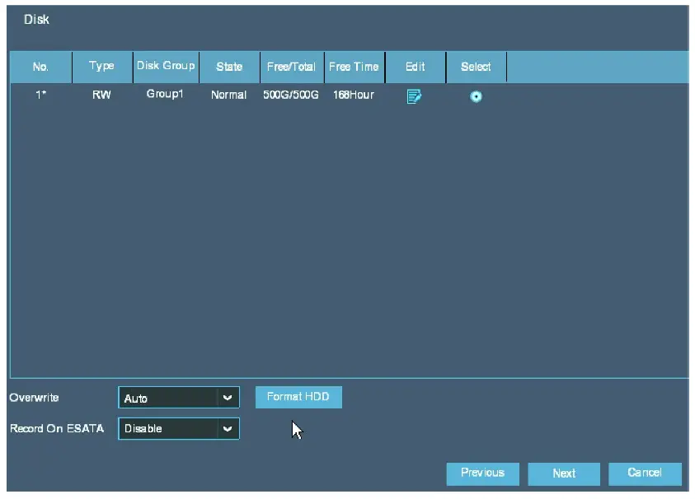Screen dimensions: 695x499
Task: Click the Format HDD button
Action: click(298, 397)
